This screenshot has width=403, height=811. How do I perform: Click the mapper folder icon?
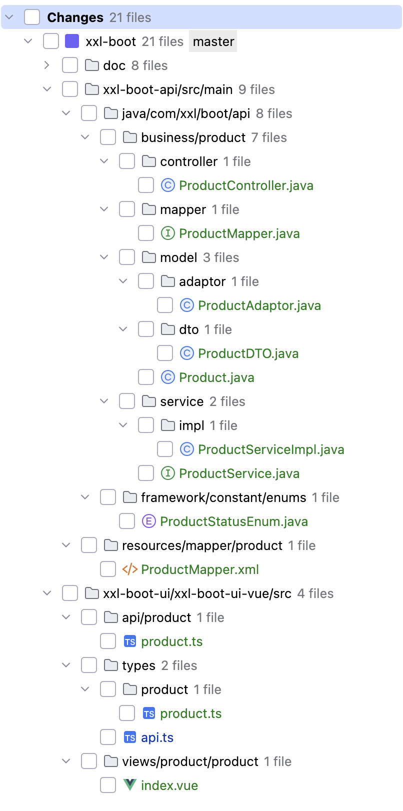pos(149,209)
